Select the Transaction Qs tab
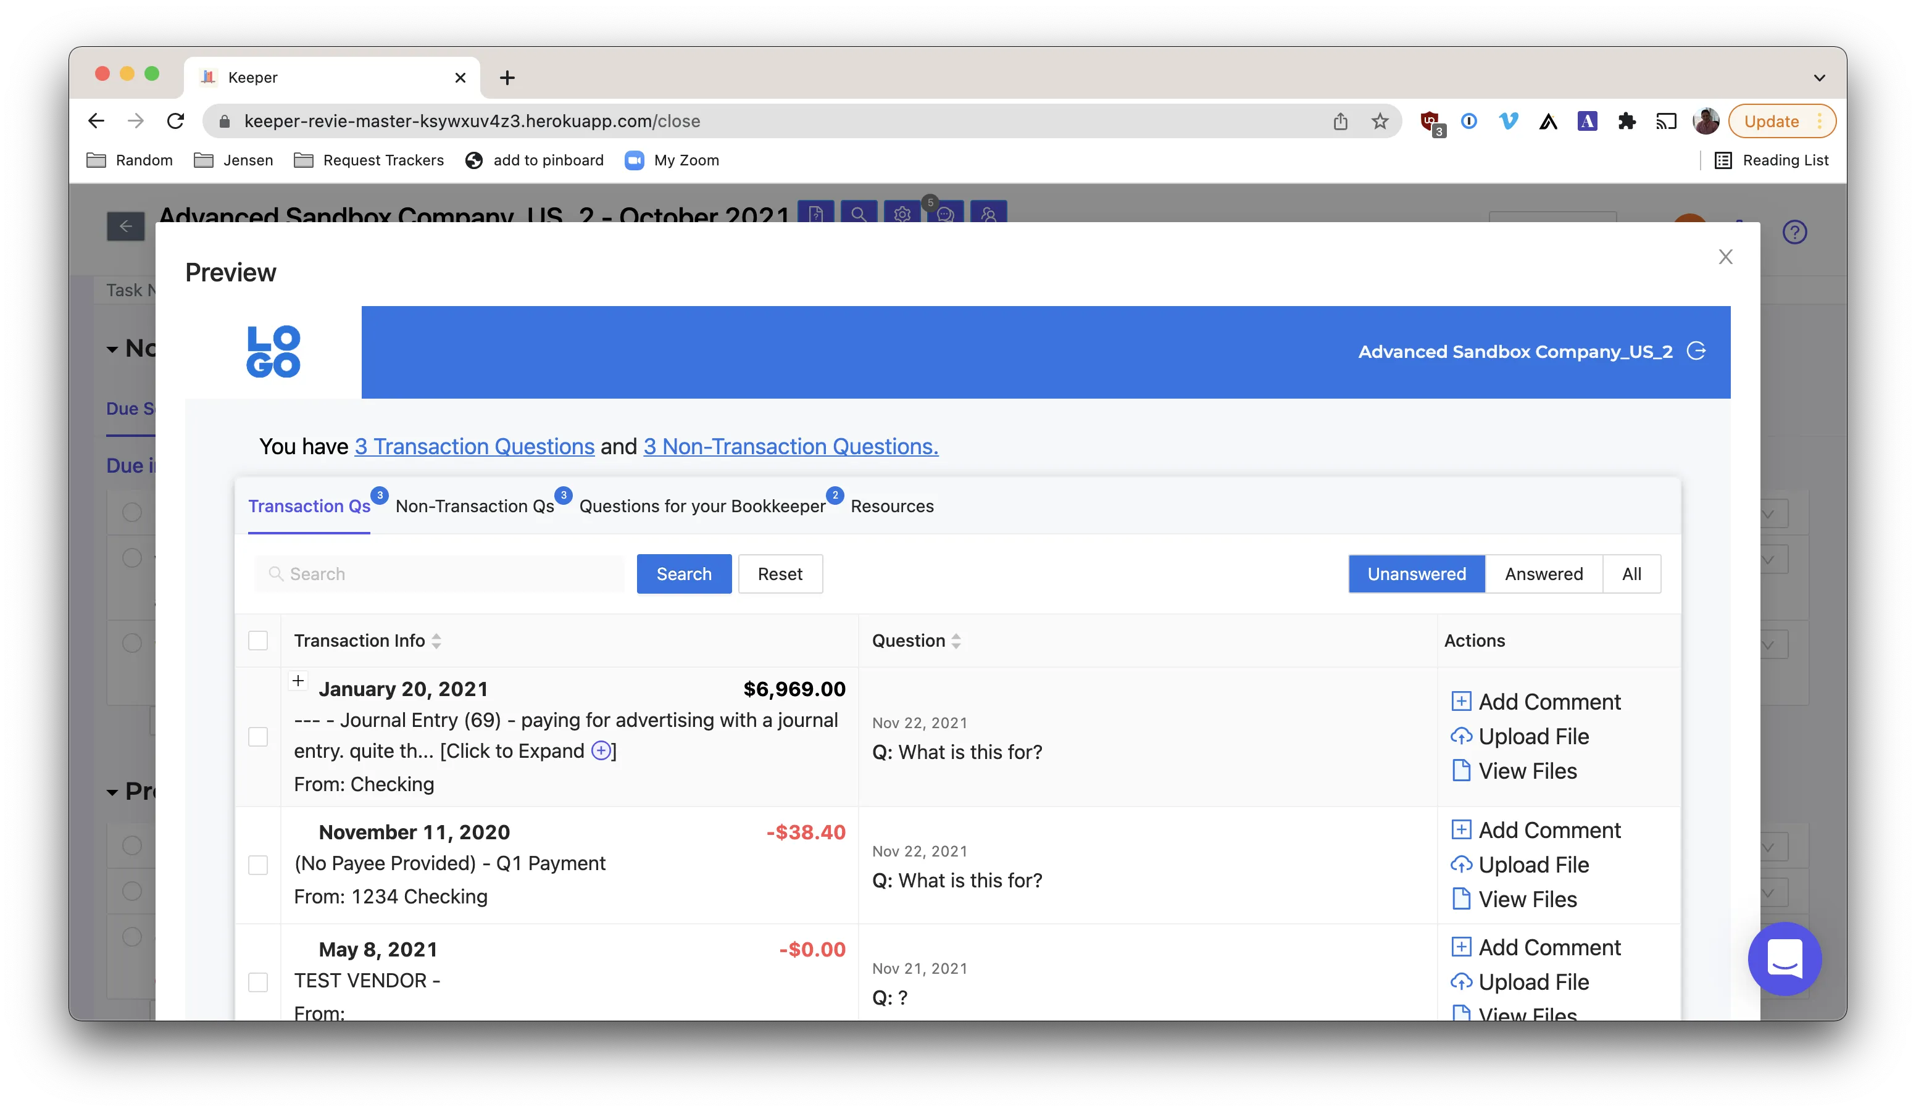This screenshot has width=1916, height=1112. [x=309, y=506]
